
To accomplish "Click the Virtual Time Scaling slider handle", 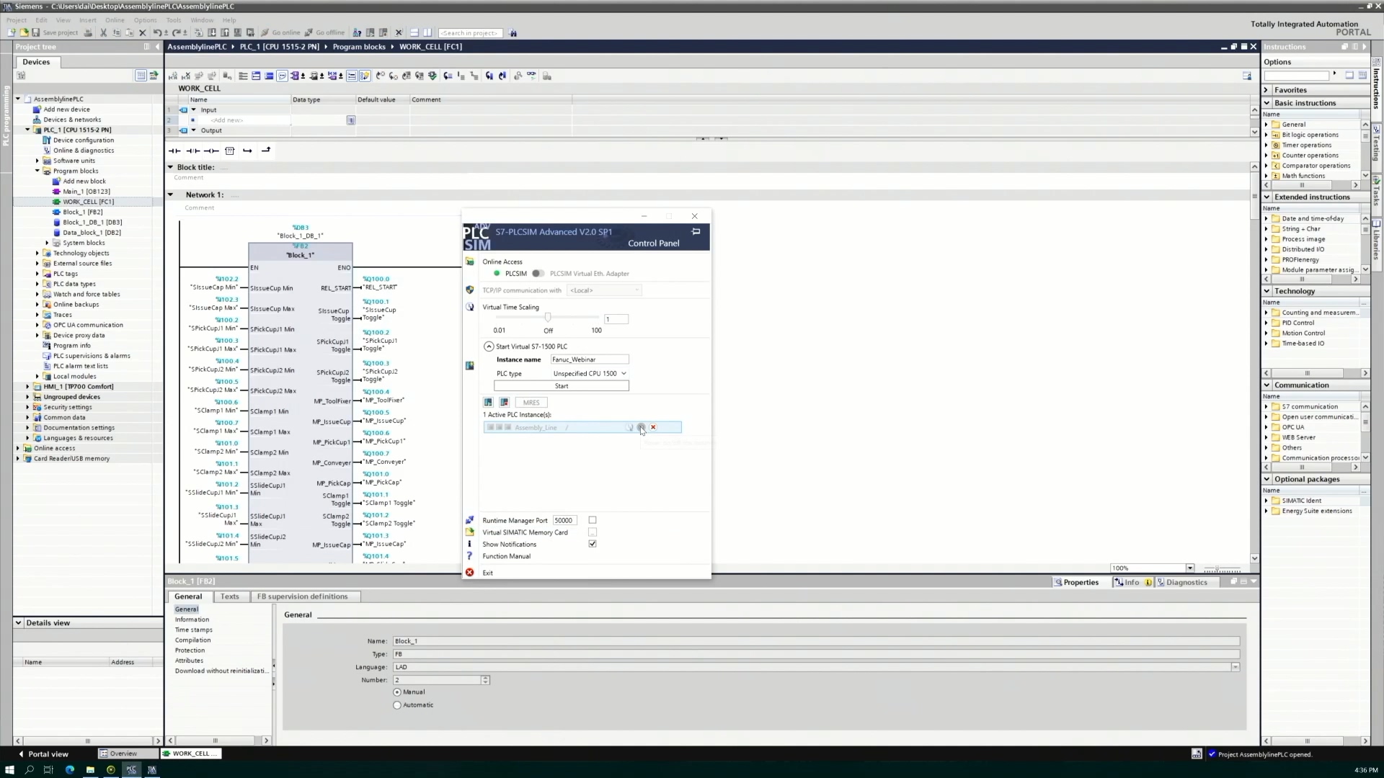I will pyautogui.click(x=548, y=317).
